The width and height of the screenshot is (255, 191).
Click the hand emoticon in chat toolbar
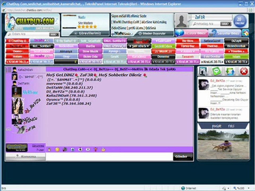pyautogui.click(x=49, y=150)
